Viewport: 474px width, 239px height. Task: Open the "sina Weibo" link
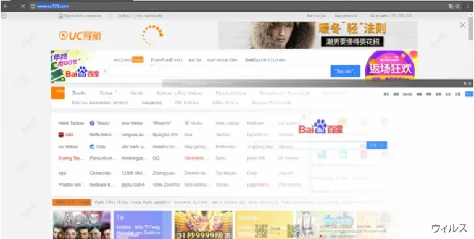[131, 124]
